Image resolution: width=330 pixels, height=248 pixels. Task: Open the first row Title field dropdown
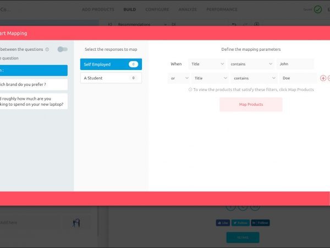(207, 64)
